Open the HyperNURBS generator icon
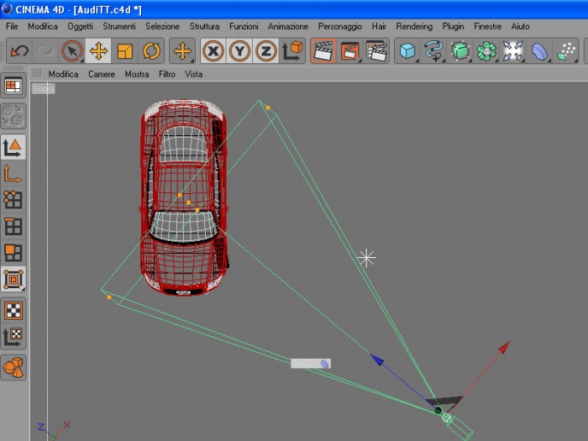This screenshot has width=588, height=441. click(x=460, y=50)
